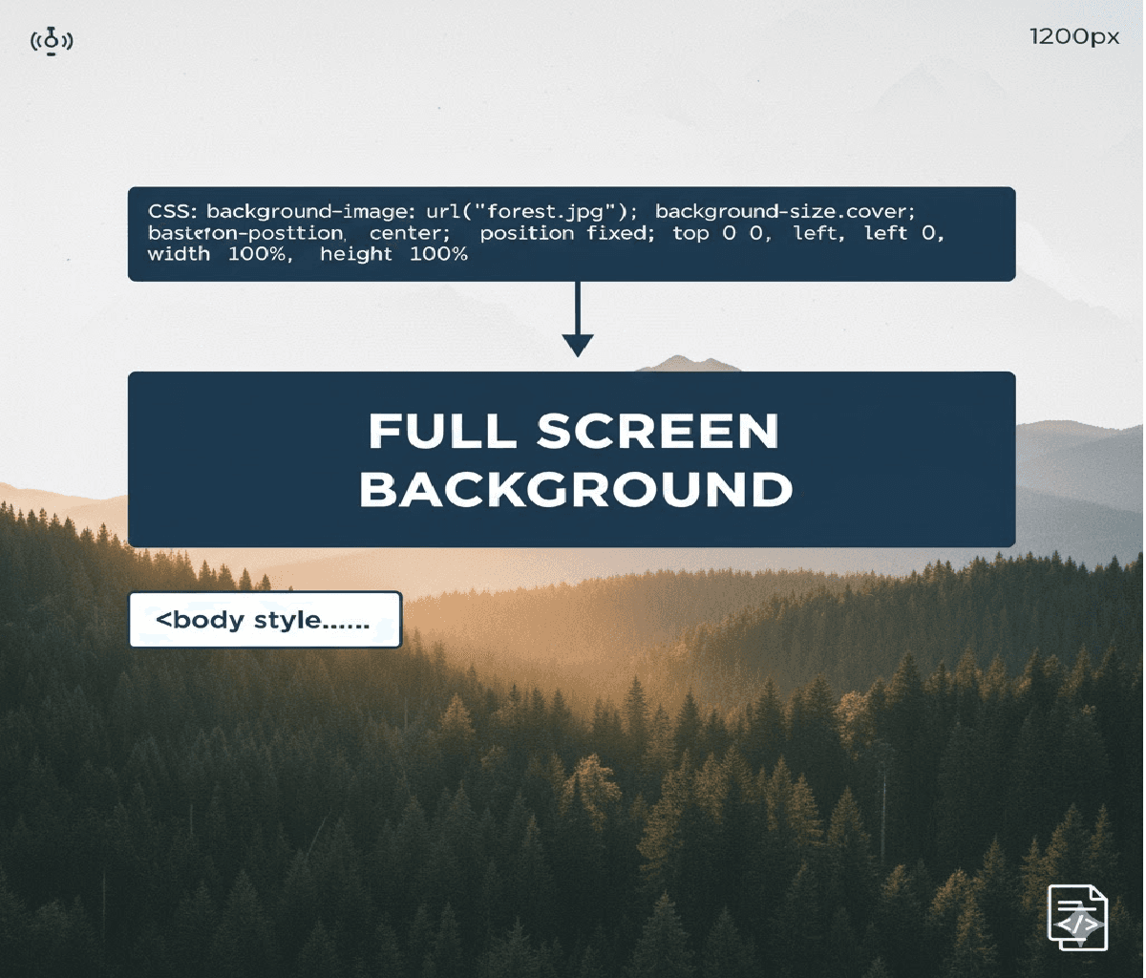This screenshot has width=1146, height=978.
Task: Click the folded corner of the document icon
Action: click(x=1098, y=893)
